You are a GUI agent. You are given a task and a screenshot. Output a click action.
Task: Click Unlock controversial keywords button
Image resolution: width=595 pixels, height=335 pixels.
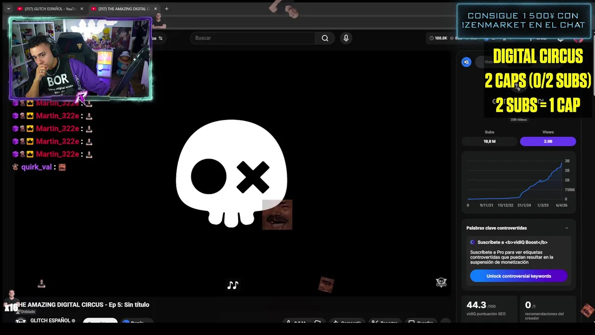518,276
